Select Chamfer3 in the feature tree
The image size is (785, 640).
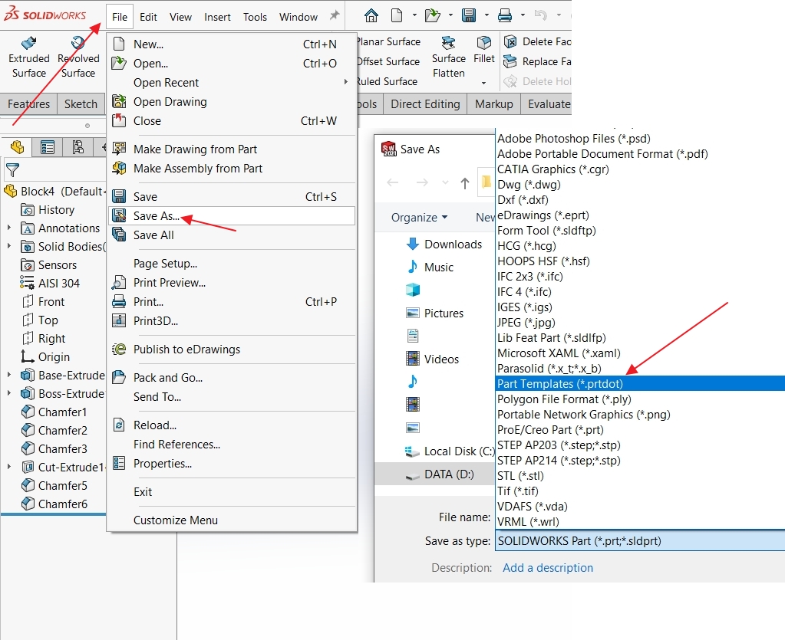coord(54,448)
